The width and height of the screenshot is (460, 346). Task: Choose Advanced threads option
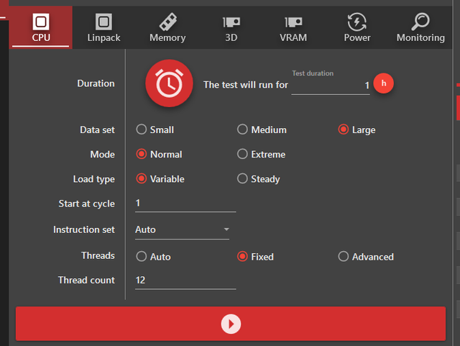[344, 256]
